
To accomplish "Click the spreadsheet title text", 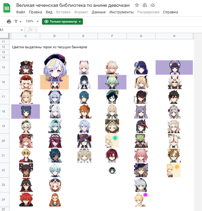I will pos(73,5).
